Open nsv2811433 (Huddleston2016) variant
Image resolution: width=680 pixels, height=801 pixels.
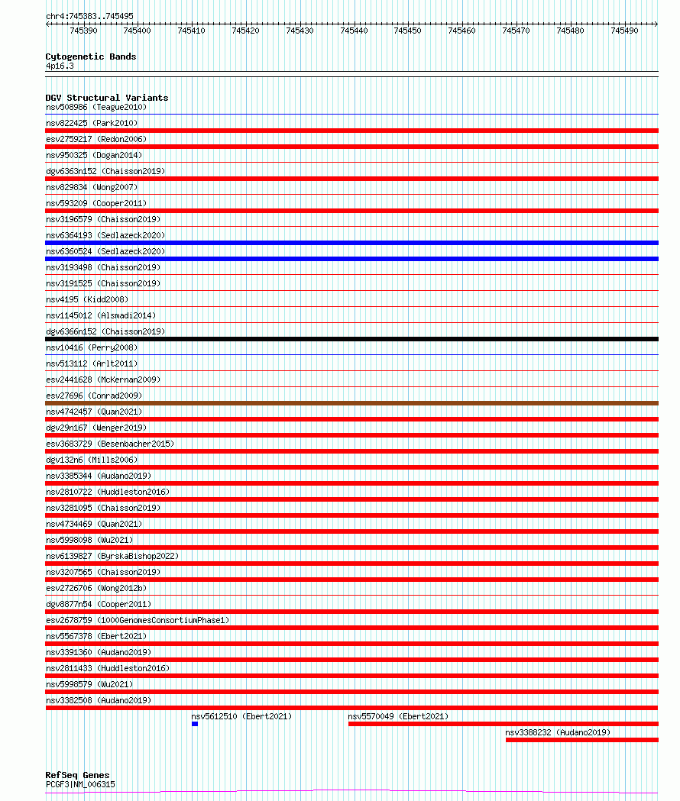tap(108, 668)
